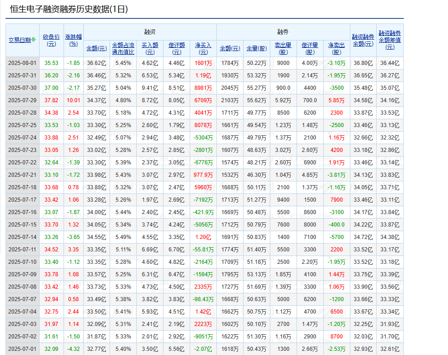Select date cell 2025-07-18
This screenshot has width=448, height=355.
23,187
